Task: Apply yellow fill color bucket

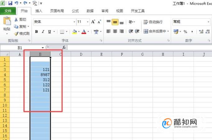Action: point(75,32)
